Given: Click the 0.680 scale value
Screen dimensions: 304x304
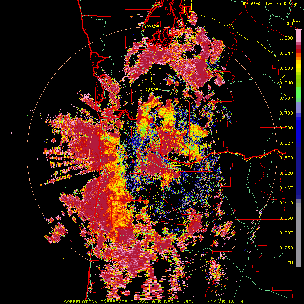Looking at the screenshot, I should pyautogui.click(x=286, y=128).
